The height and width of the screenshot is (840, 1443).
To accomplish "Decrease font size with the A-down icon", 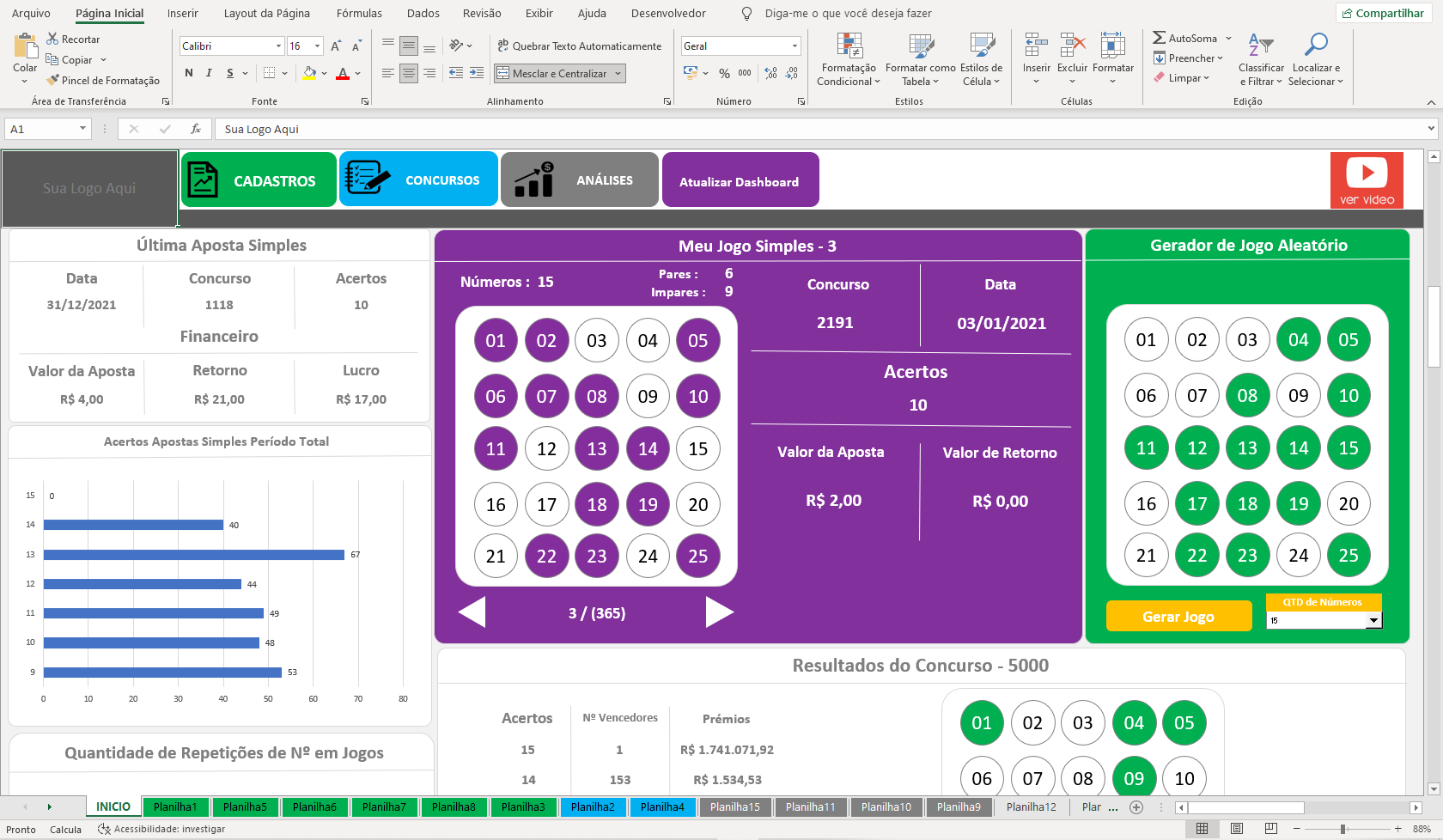I will tap(356, 46).
